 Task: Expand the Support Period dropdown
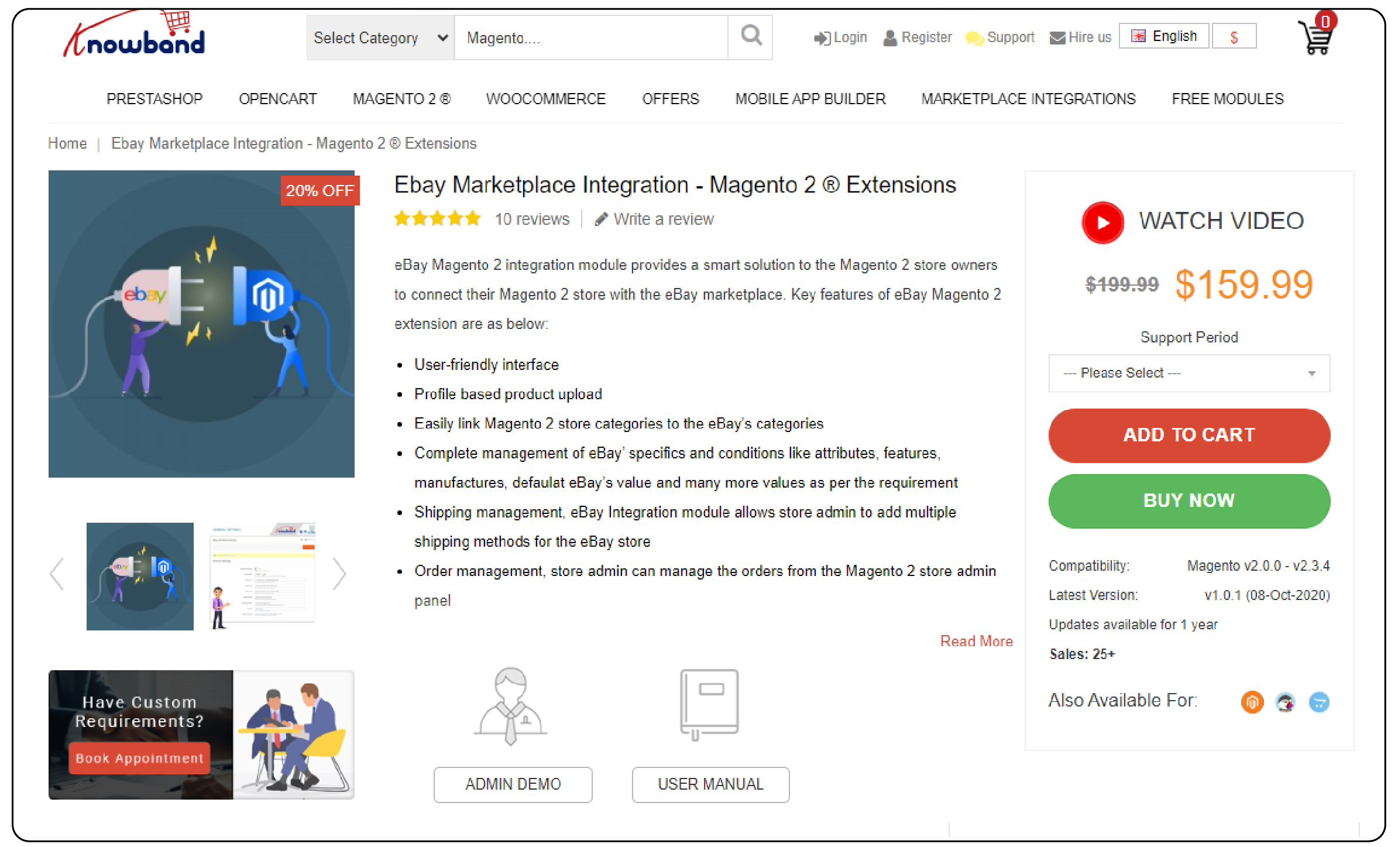tap(1189, 373)
